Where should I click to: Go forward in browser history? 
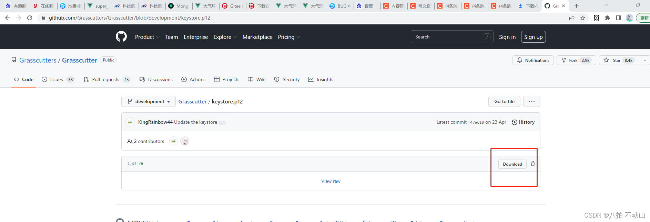coord(19,18)
